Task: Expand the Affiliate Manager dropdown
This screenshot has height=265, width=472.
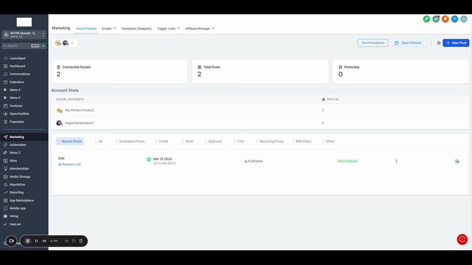Action: (x=200, y=28)
